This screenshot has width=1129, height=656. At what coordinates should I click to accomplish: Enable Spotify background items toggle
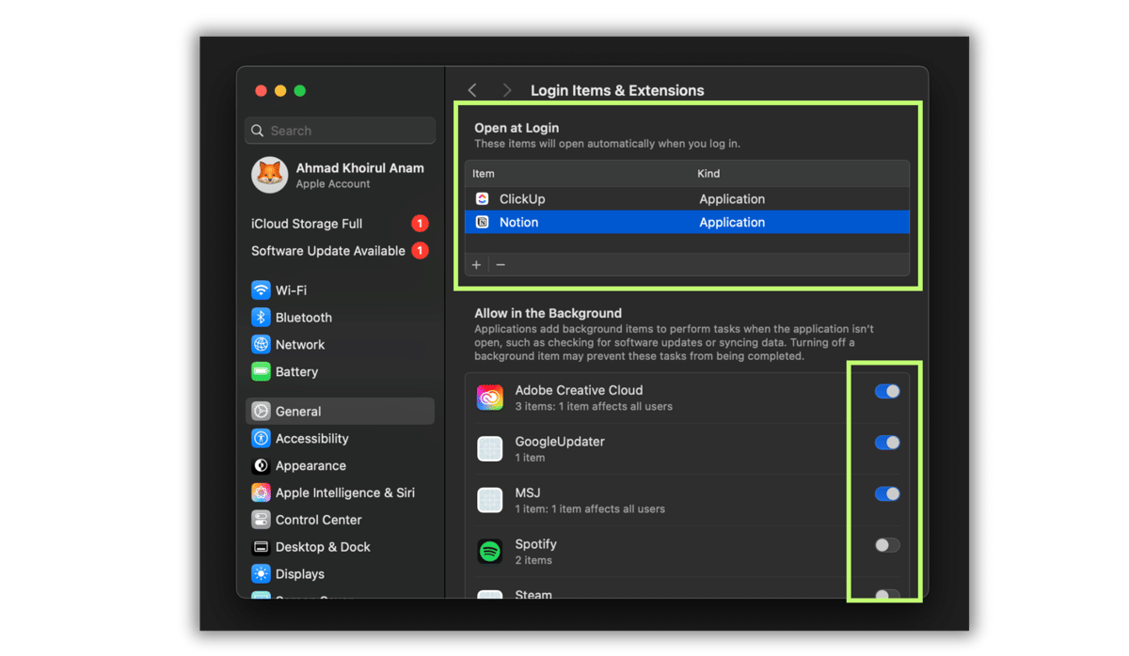(886, 545)
